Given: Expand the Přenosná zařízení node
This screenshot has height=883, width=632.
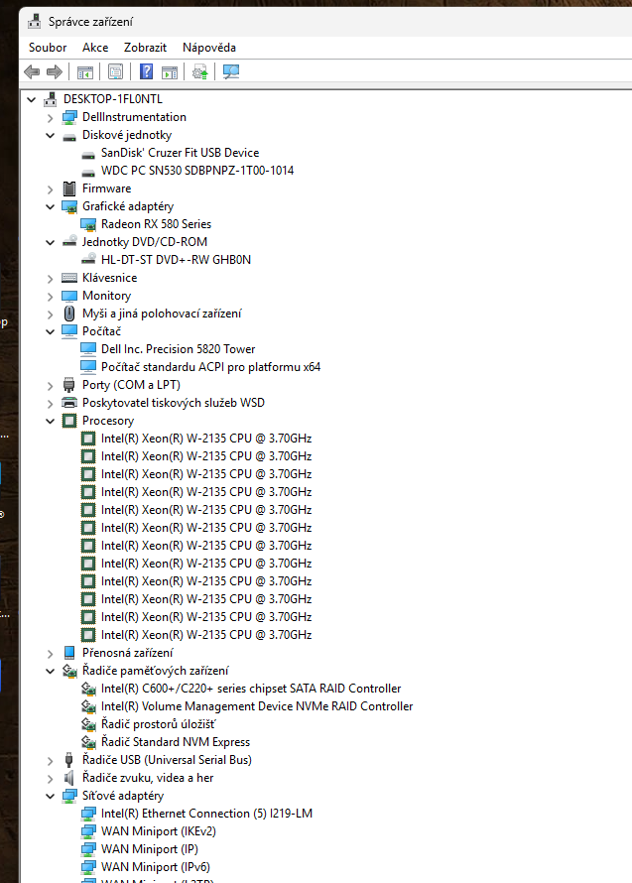Looking at the screenshot, I should click(51, 654).
